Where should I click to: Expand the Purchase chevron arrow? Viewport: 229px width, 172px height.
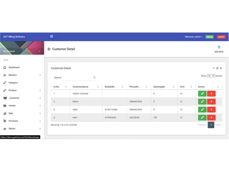[40, 121]
